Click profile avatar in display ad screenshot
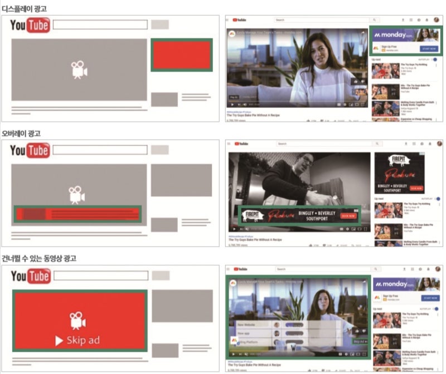The width and height of the screenshot is (446, 374). (x=437, y=19)
